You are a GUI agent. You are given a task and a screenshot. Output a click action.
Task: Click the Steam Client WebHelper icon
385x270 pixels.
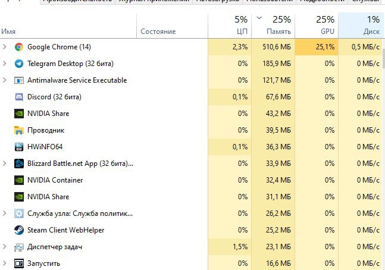(19, 230)
